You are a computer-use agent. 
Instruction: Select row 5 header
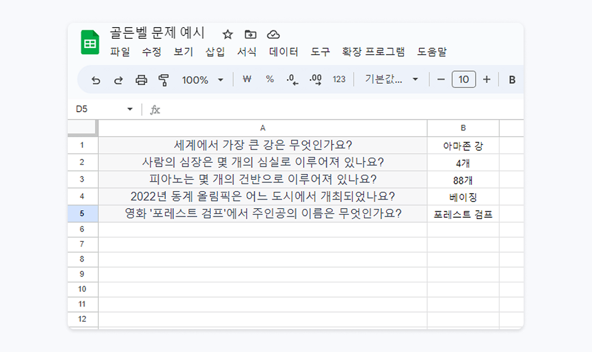[x=82, y=213]
